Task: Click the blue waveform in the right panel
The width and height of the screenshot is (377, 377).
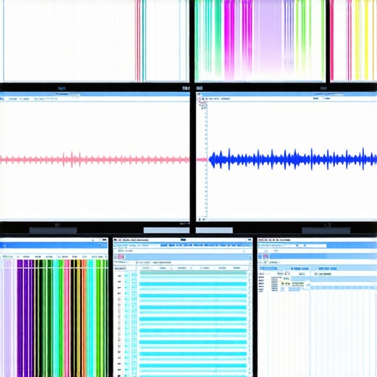Action: click(x=292, y=159)
